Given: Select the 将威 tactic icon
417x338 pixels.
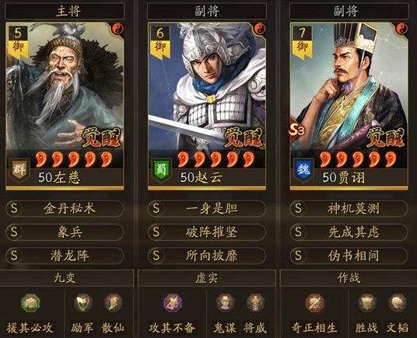Looking at the screenshot, I should point(255,303).
